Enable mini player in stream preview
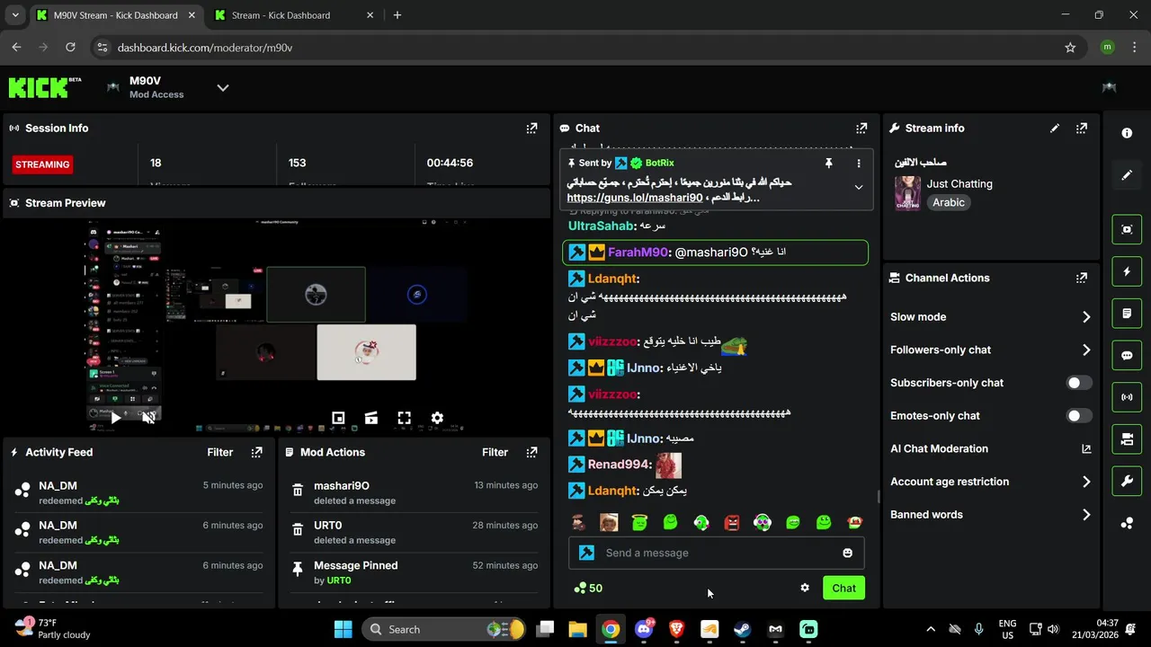The width and height of the screenshot is (1151, 647). (338, 418)
